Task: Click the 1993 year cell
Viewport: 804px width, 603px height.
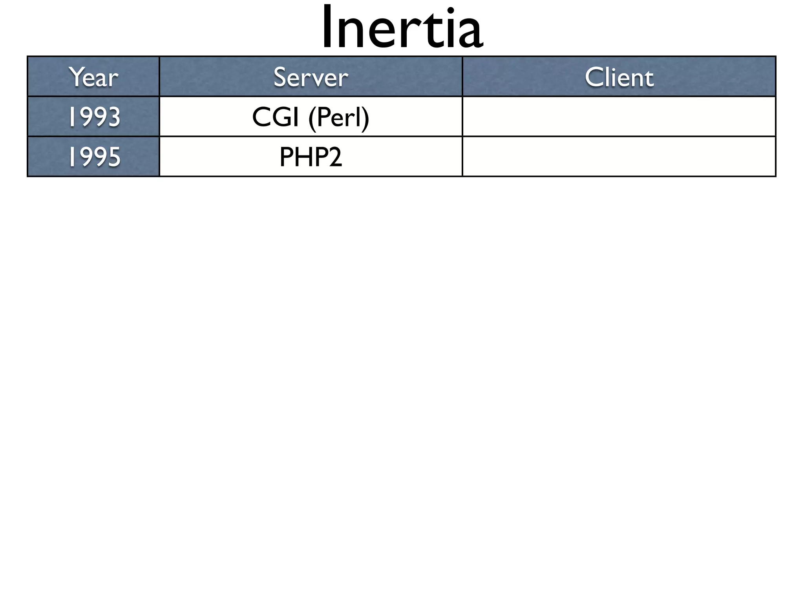Action: [x=93, y=117]
